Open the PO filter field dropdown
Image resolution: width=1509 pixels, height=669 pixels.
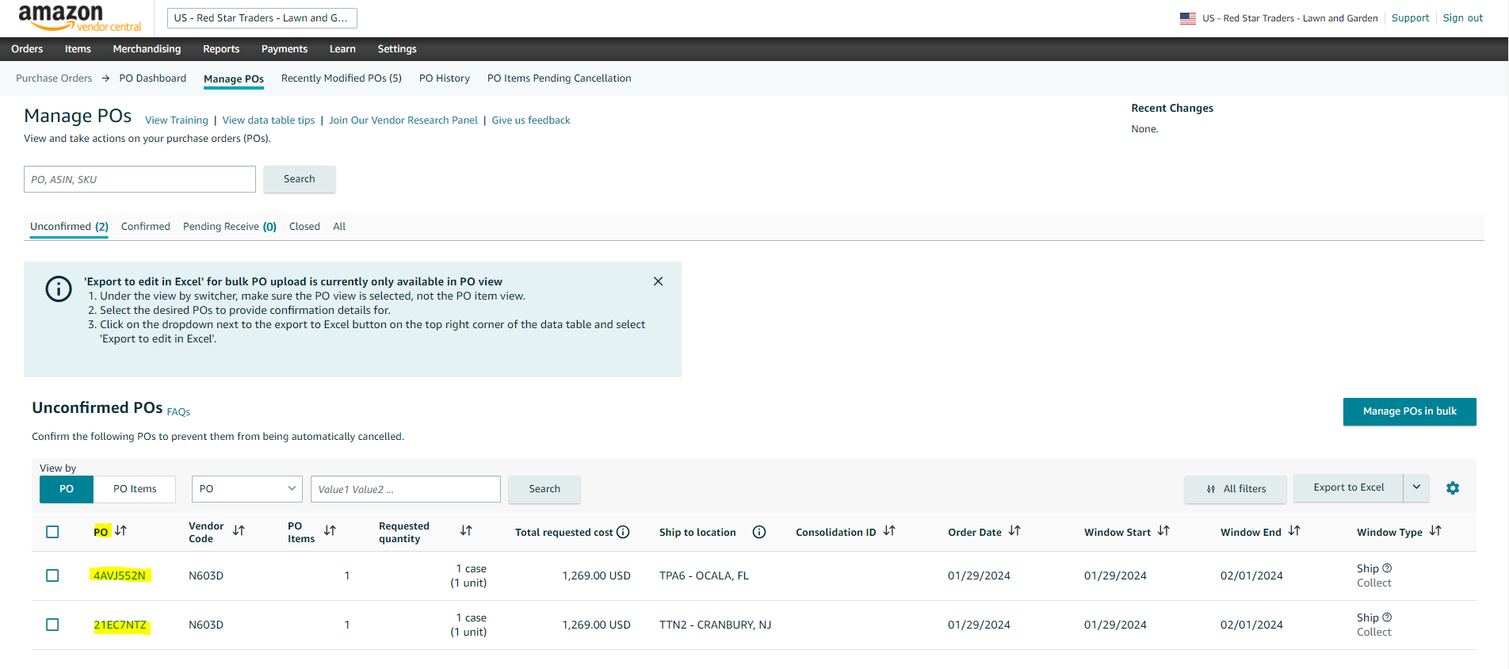(x=247, y=489)
